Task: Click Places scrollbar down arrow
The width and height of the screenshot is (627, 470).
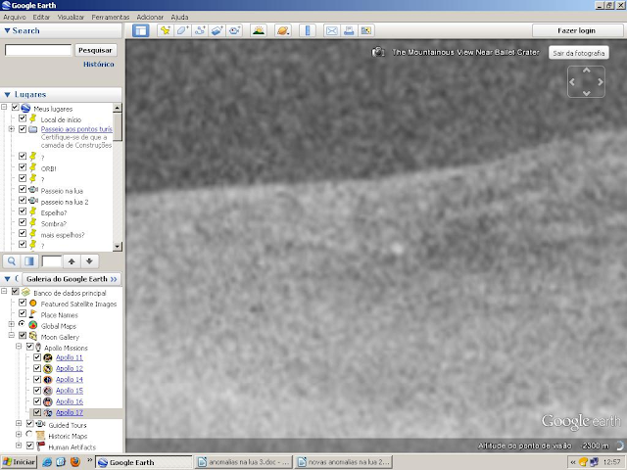Action: click(118, 247)
